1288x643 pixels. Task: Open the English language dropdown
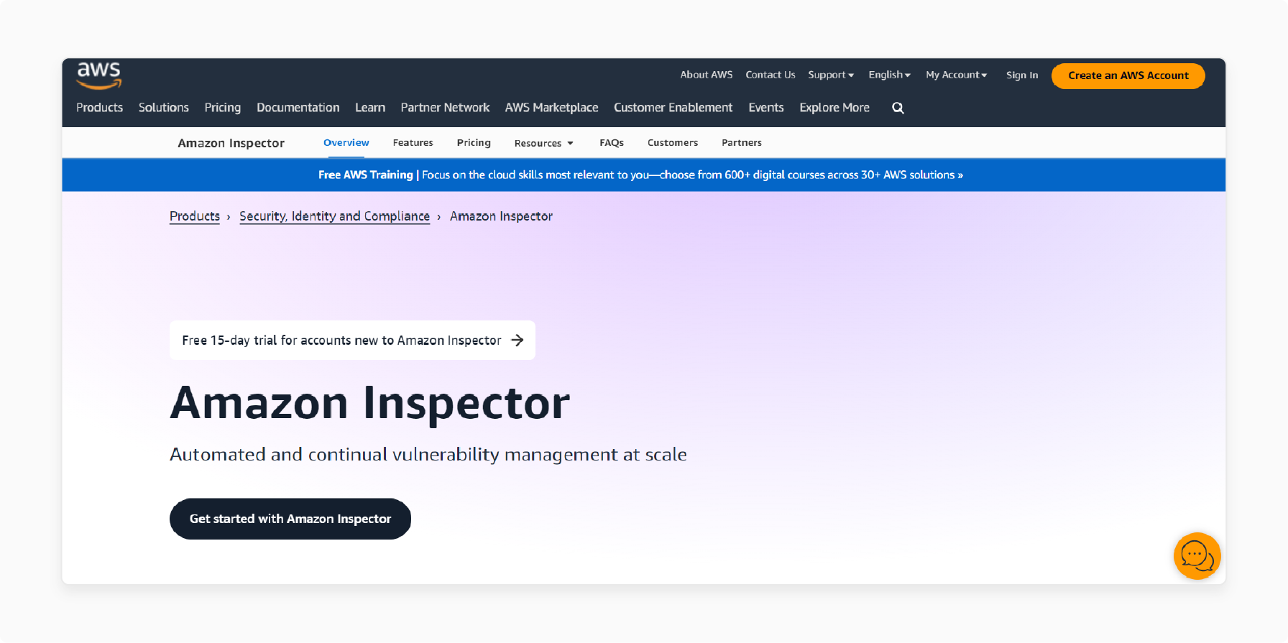889,75
